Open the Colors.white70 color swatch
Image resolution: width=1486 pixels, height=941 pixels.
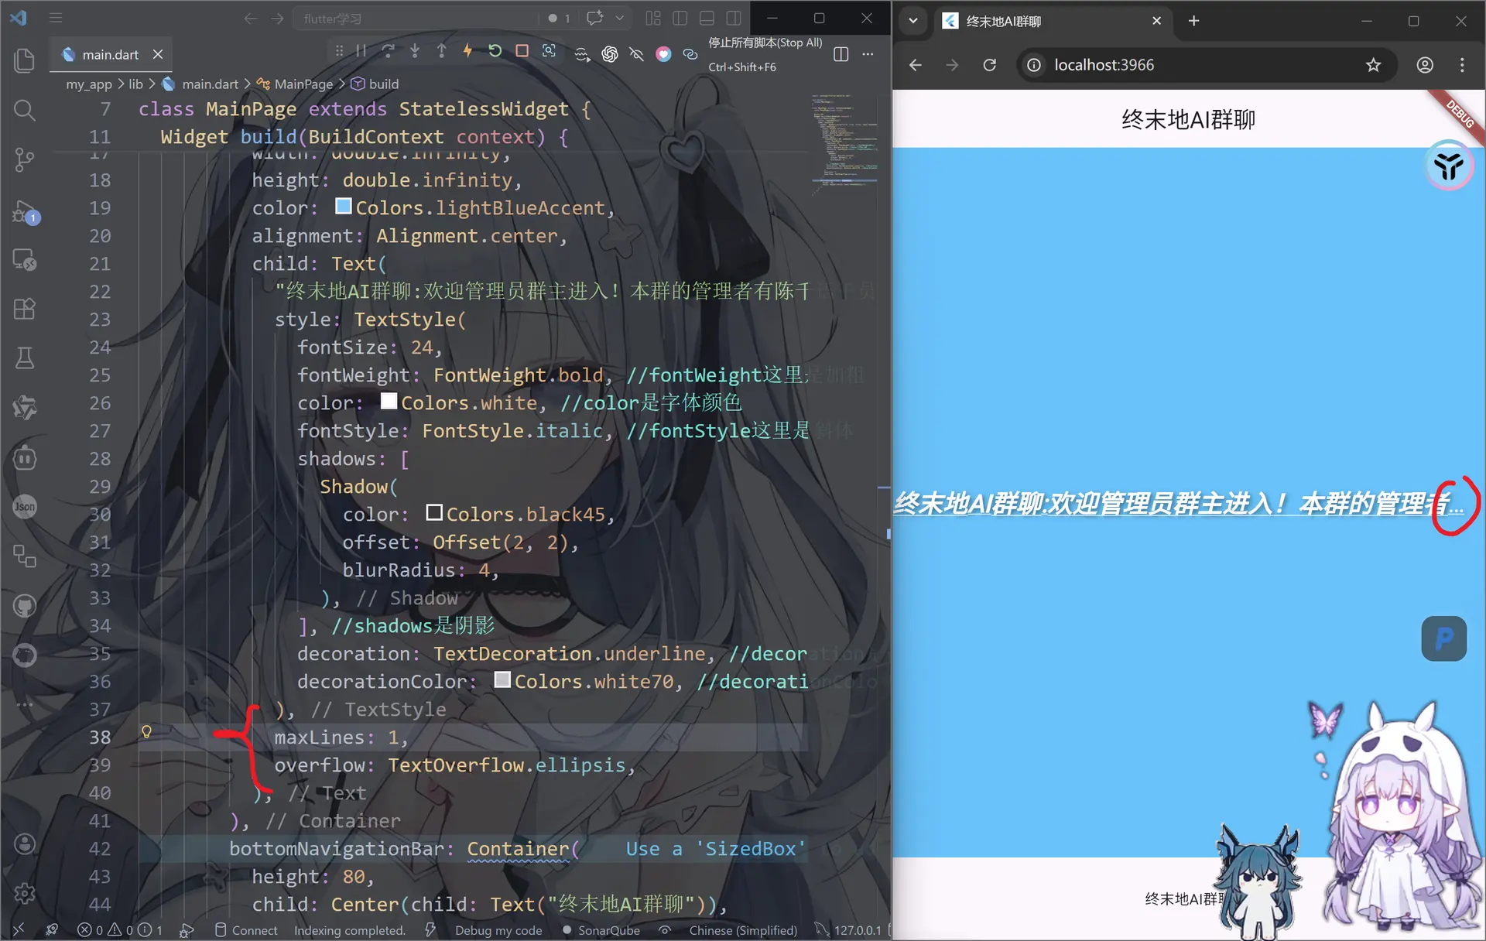pos(502,680)
